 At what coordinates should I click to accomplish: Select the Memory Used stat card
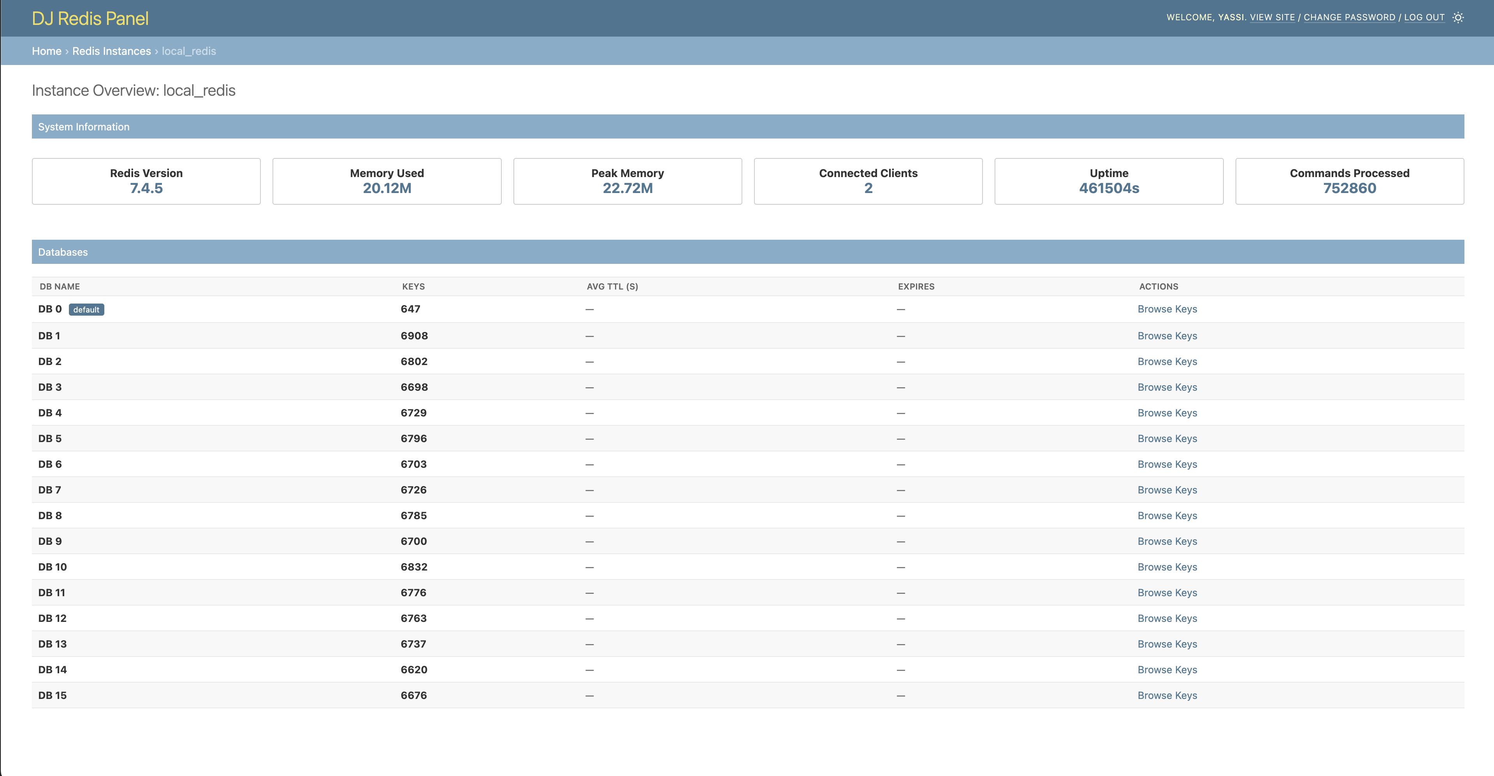tap(386, 180)
